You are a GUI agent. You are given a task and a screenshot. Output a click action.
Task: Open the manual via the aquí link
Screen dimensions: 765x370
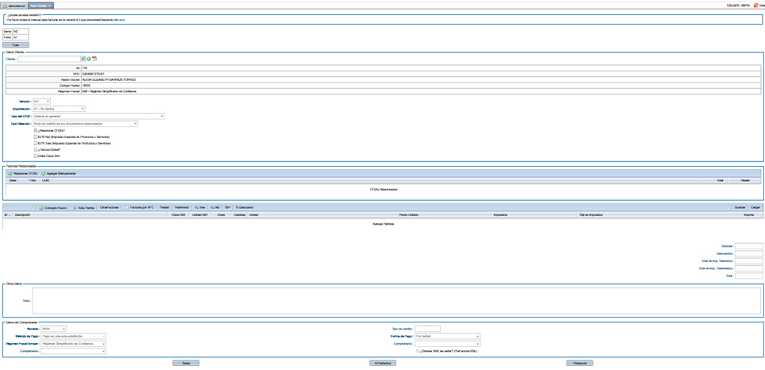[x=122, y=19]
